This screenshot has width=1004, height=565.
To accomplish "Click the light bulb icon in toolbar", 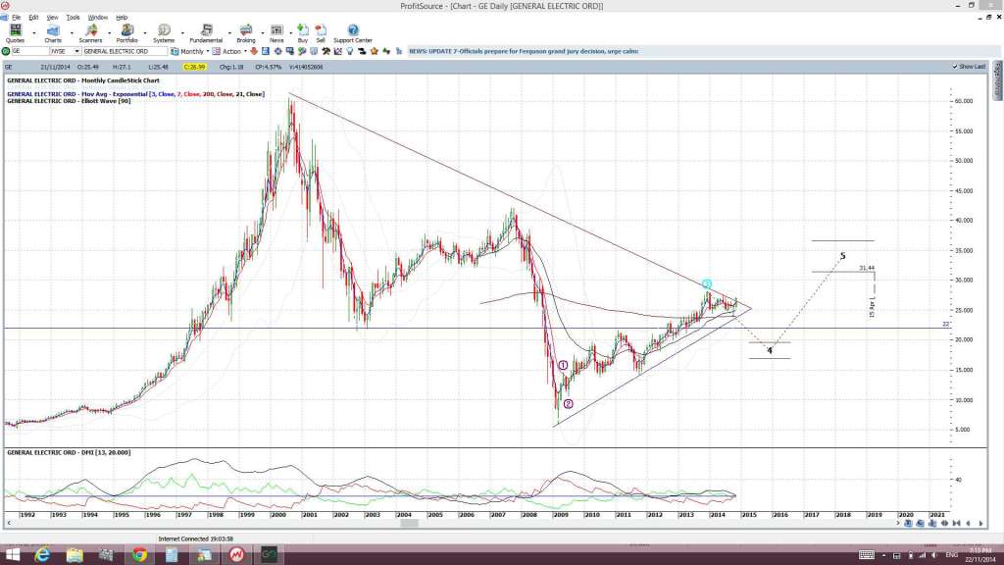I will (350, 51).
